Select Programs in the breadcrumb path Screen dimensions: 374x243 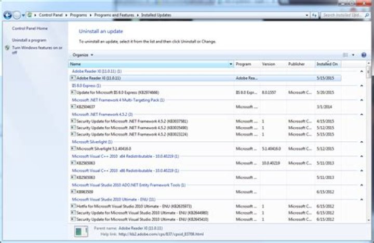pos(78,15)
